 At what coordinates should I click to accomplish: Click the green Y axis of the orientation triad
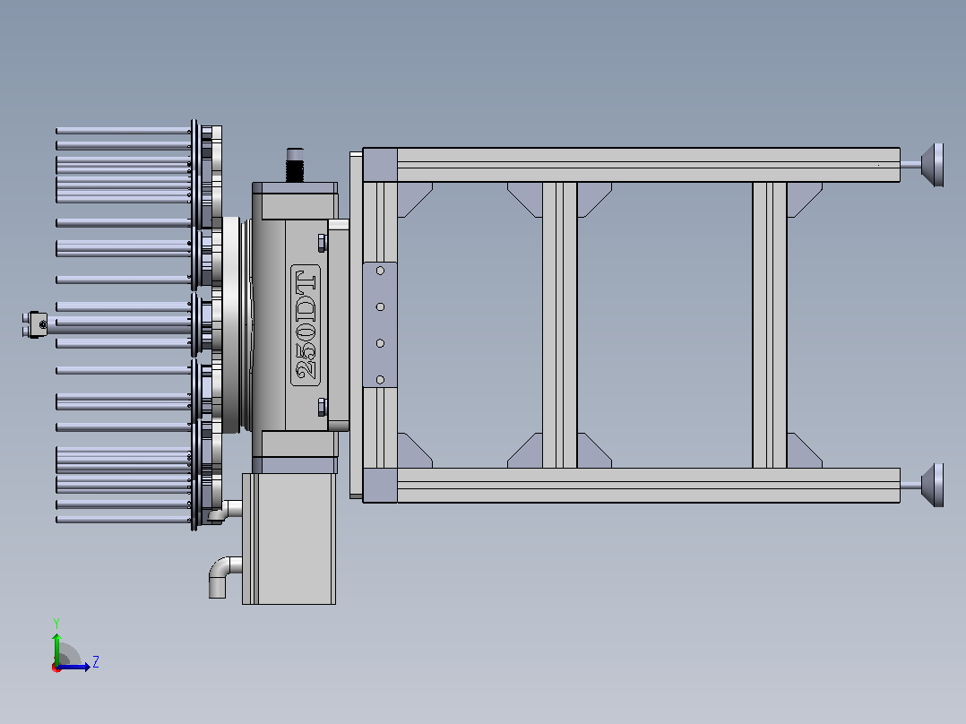pyautogui.click(x=56, y=649)
